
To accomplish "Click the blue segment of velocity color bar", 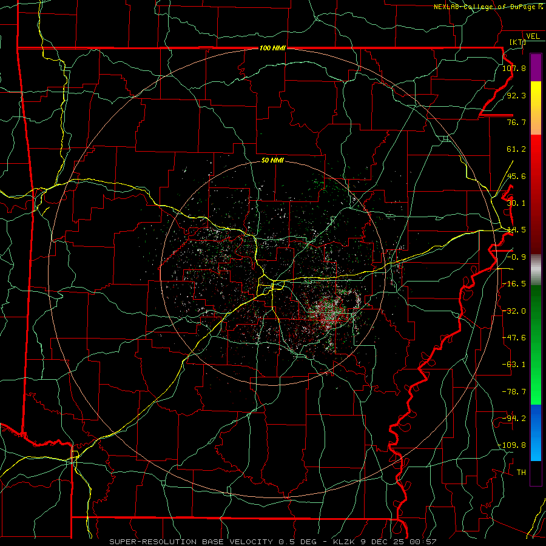I will [536, 433].
